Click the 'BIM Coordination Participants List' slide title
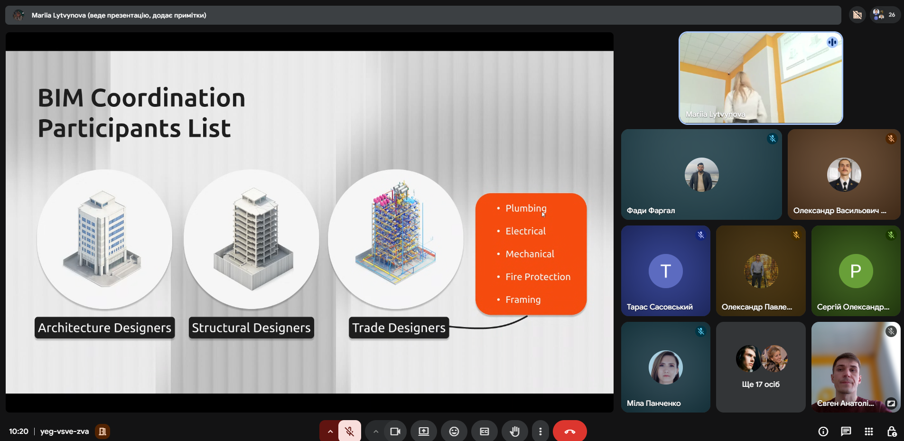904x441 pixels. tap(141, 113)
